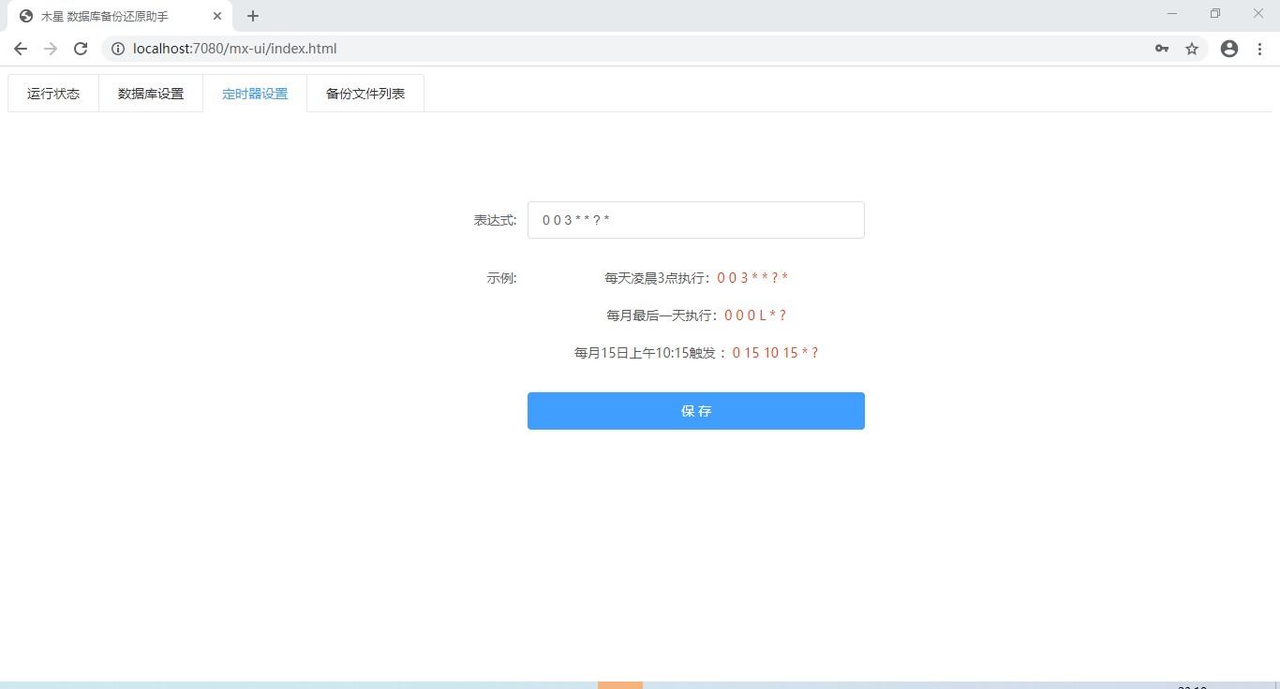The image size is (1280, 689).
Task: Click the 表达式 field label
Action: click(x=495, y=220)
